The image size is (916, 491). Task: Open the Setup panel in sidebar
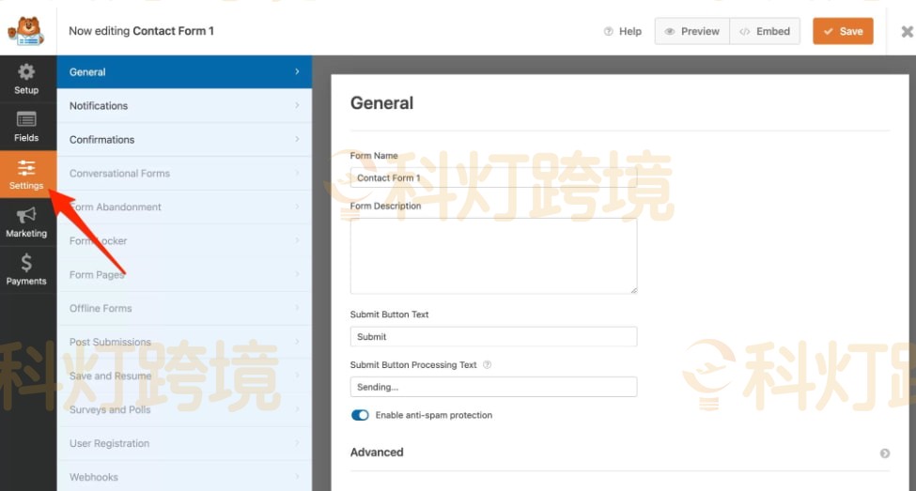pos(26,79)
